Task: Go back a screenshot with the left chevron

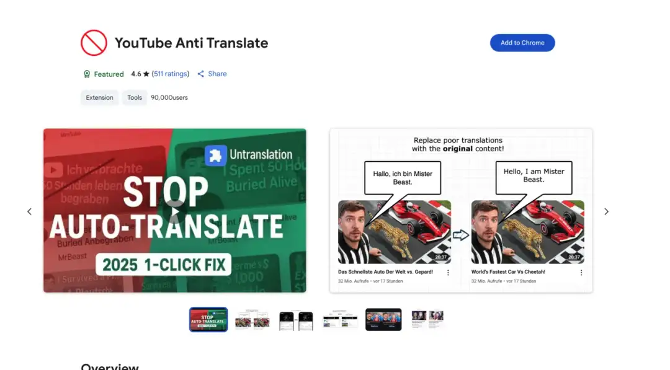Action: (29, 211)
